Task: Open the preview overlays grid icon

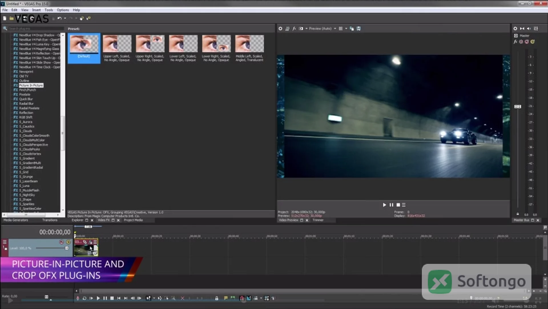Action: (341, 29)
